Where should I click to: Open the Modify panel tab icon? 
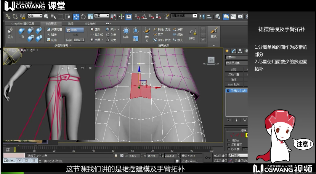click(x=233, y=51)
